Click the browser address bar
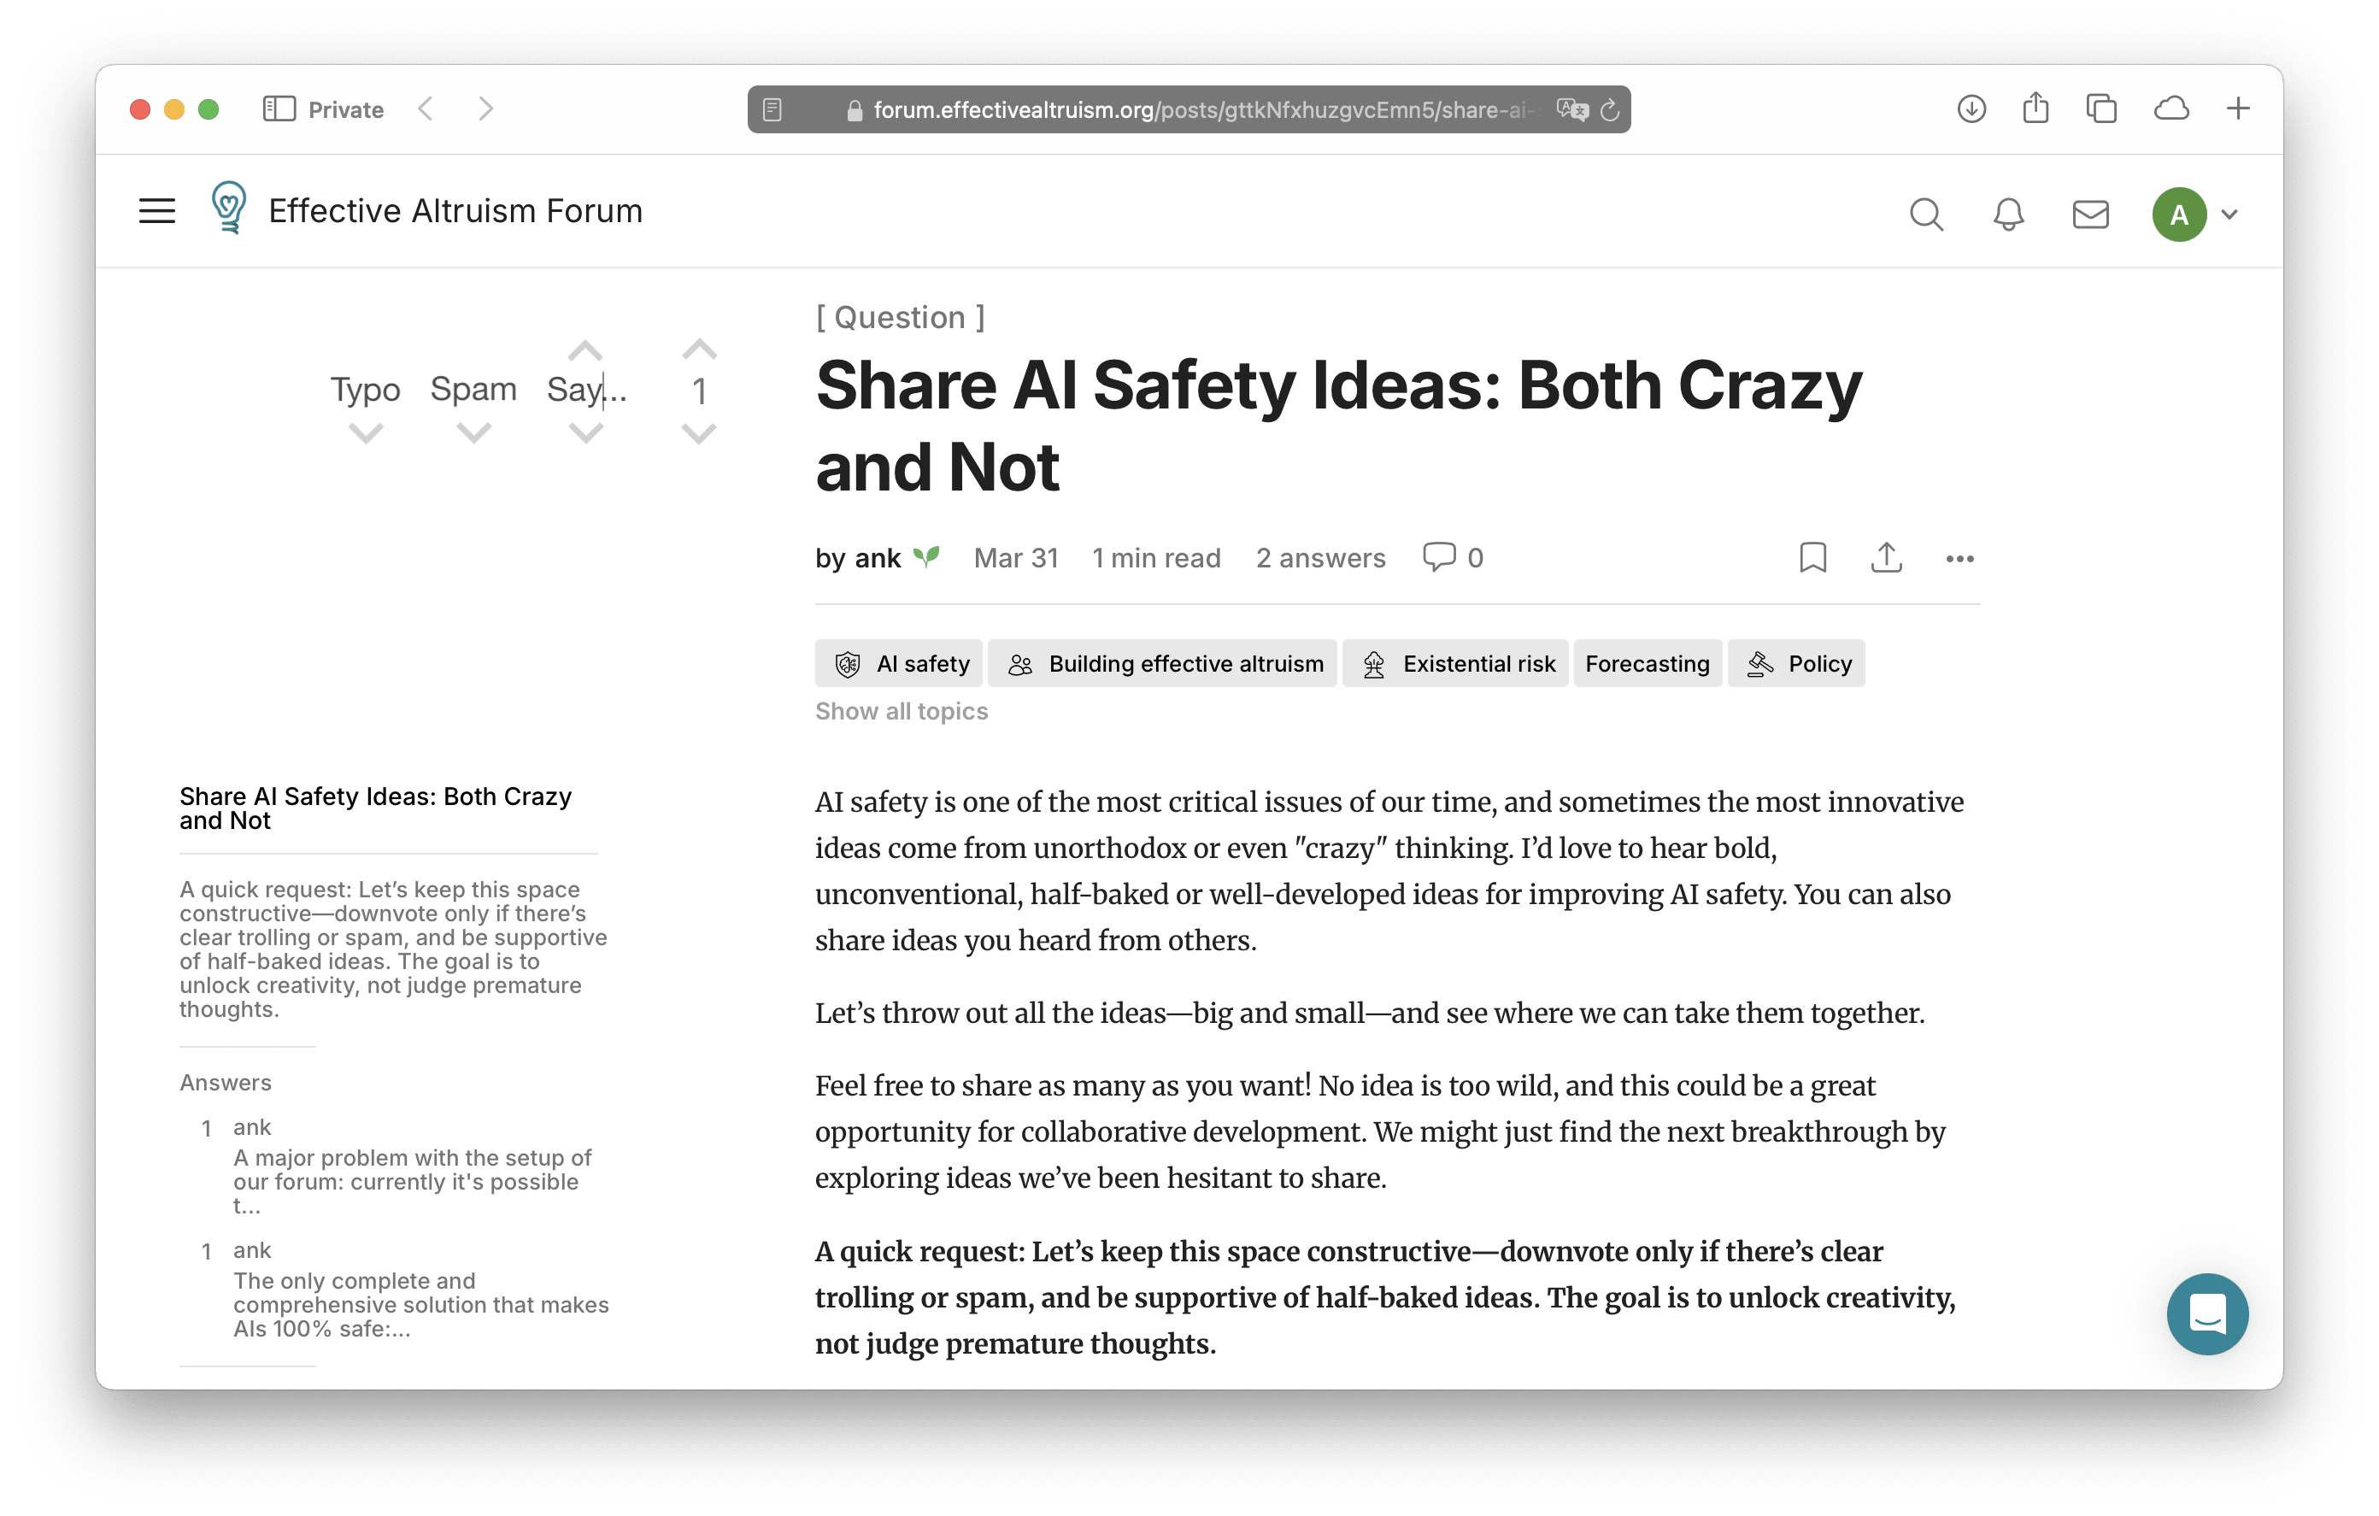 coord(1185,109)
